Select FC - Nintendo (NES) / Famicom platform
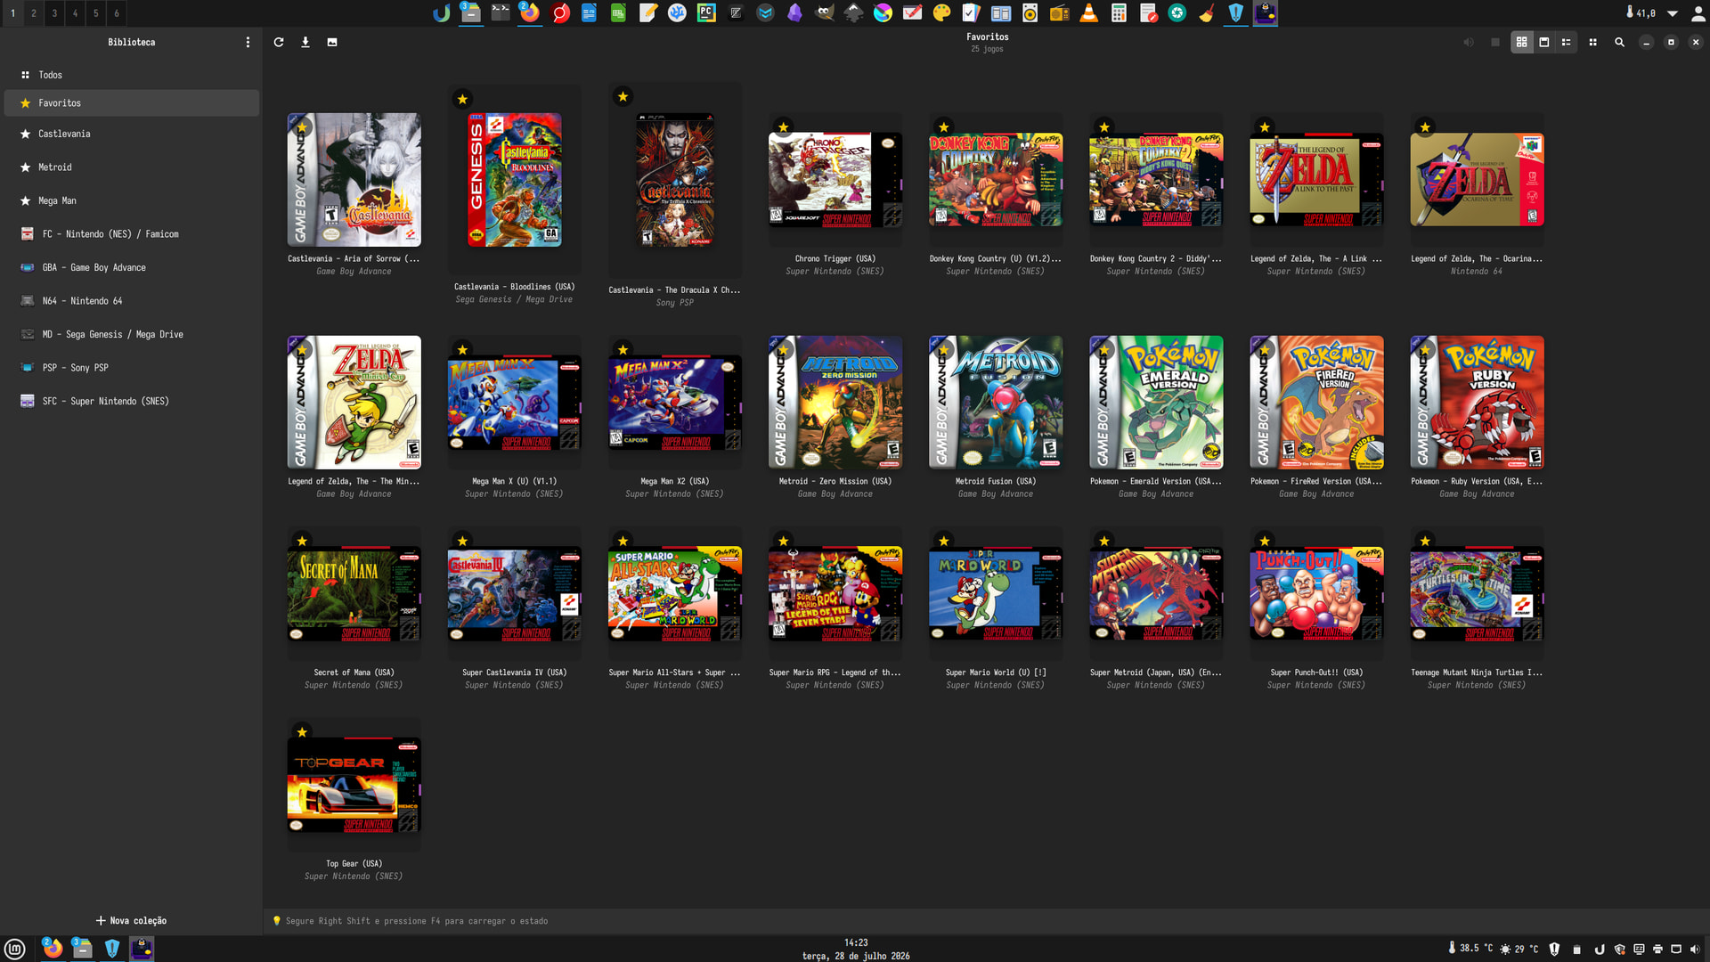 click(x=132, y=234)
